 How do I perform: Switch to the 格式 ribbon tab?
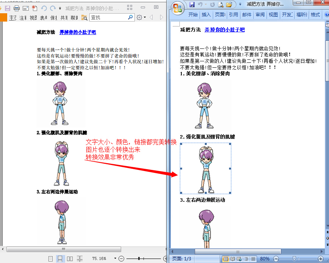click(315, 14)
